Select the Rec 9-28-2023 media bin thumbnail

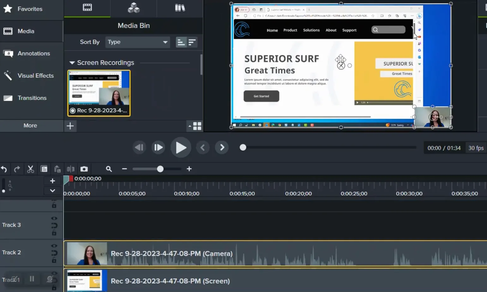tap(99, 93)
